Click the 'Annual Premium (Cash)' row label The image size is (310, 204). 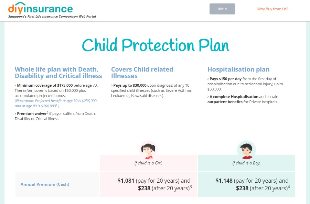pyautogui.click(x=45, y=184)
